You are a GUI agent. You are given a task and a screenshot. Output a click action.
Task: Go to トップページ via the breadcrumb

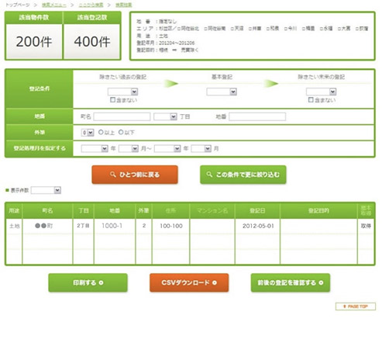tap(18, 5)
